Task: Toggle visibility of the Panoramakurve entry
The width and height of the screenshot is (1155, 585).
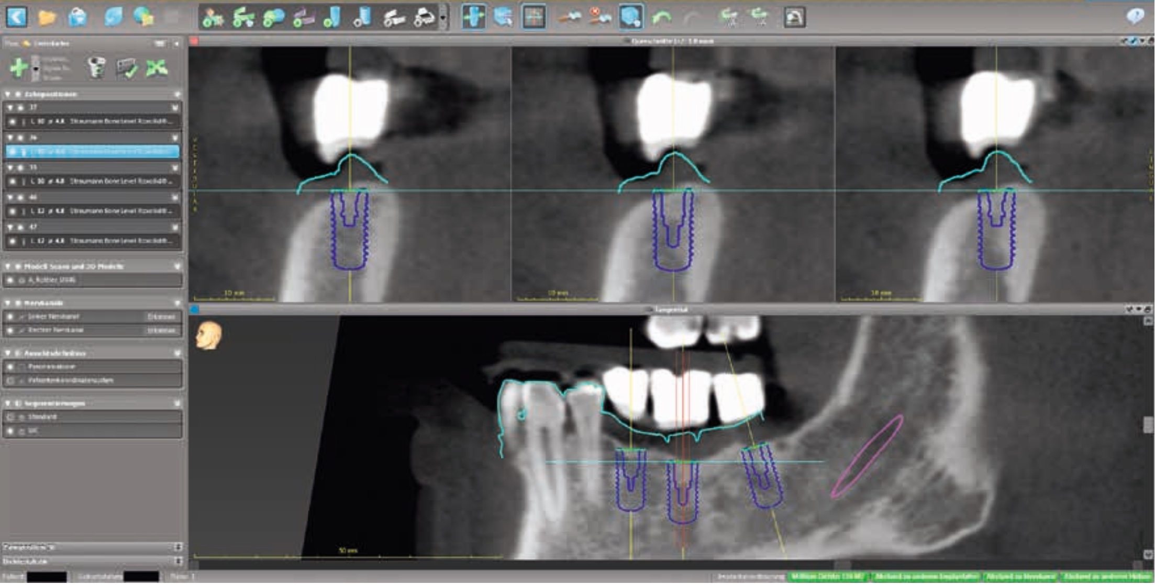Action: click(x=10, y=367)
